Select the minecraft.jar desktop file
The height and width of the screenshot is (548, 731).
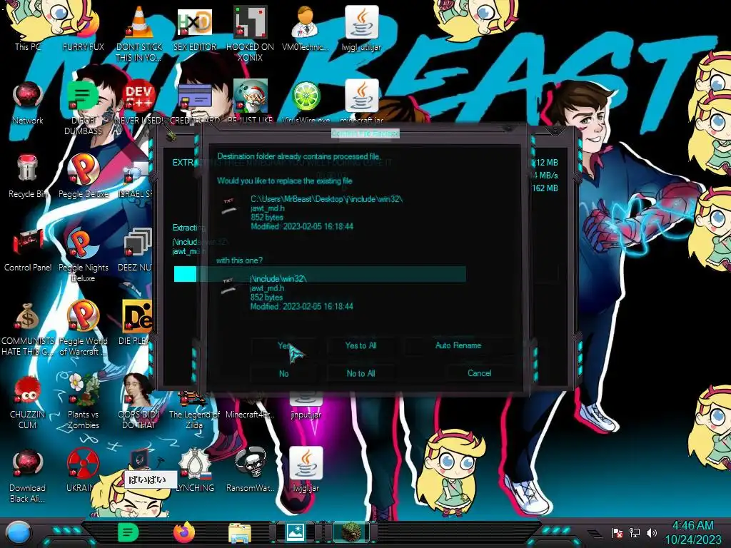coord(361,103)
